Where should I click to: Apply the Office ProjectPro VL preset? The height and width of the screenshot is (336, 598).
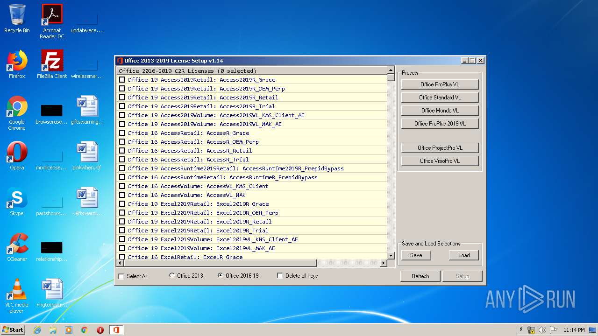coord(440,148)
